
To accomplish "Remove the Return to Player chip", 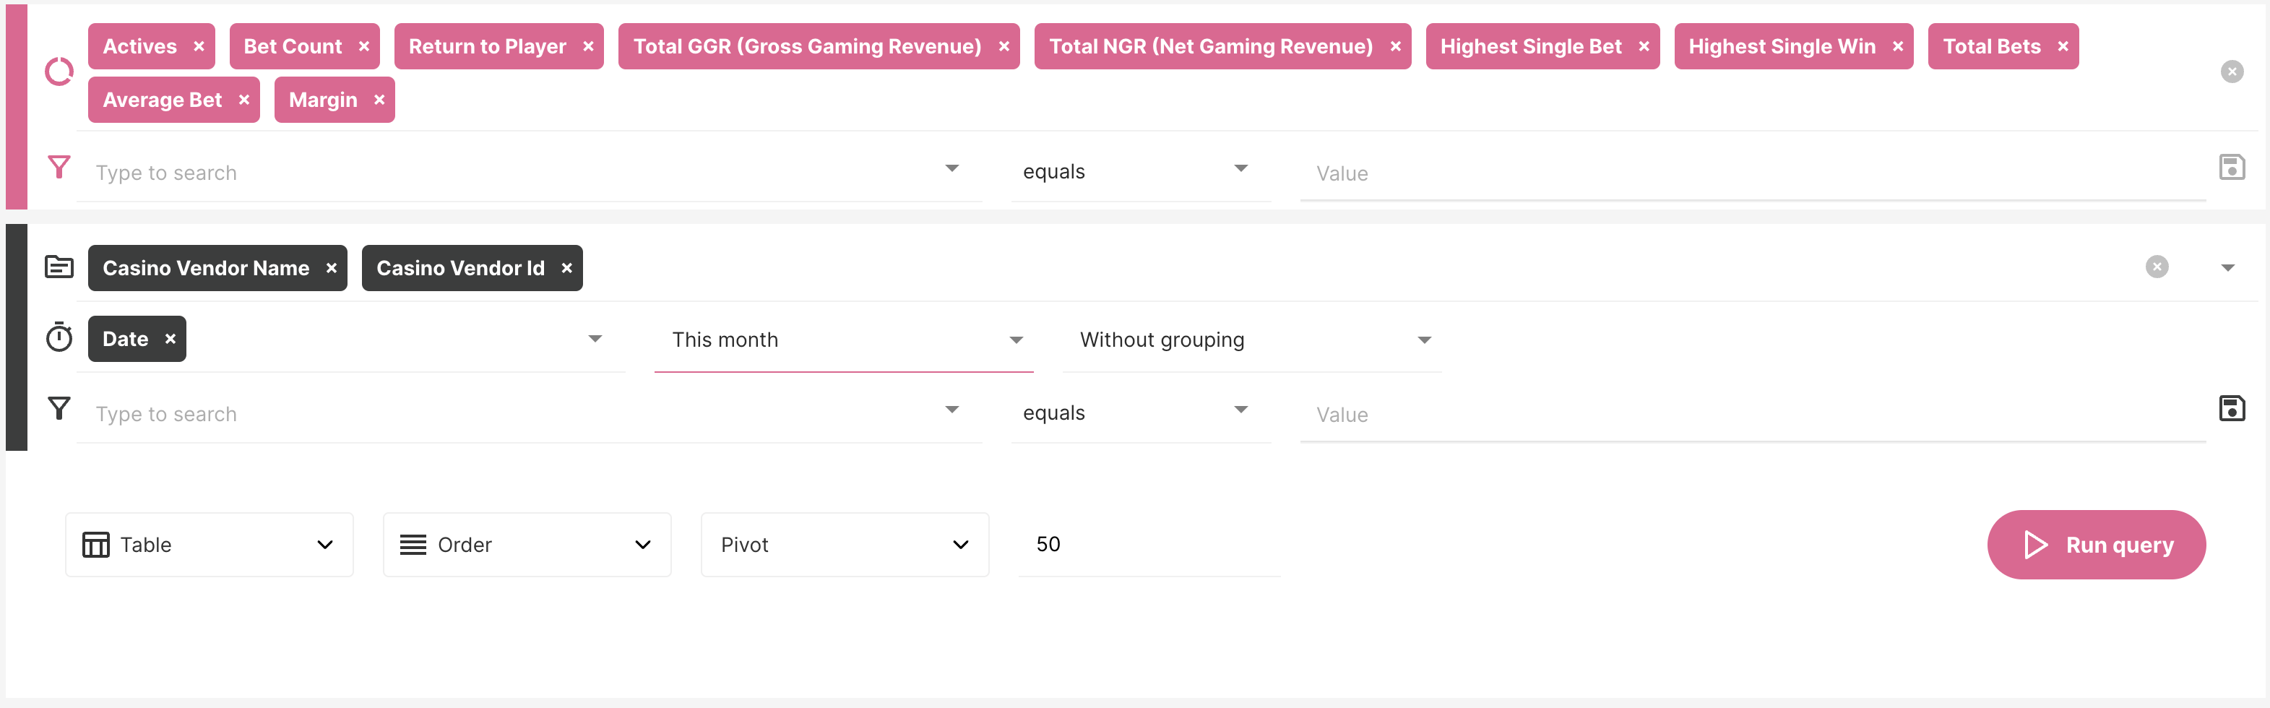I will (589, 47).
